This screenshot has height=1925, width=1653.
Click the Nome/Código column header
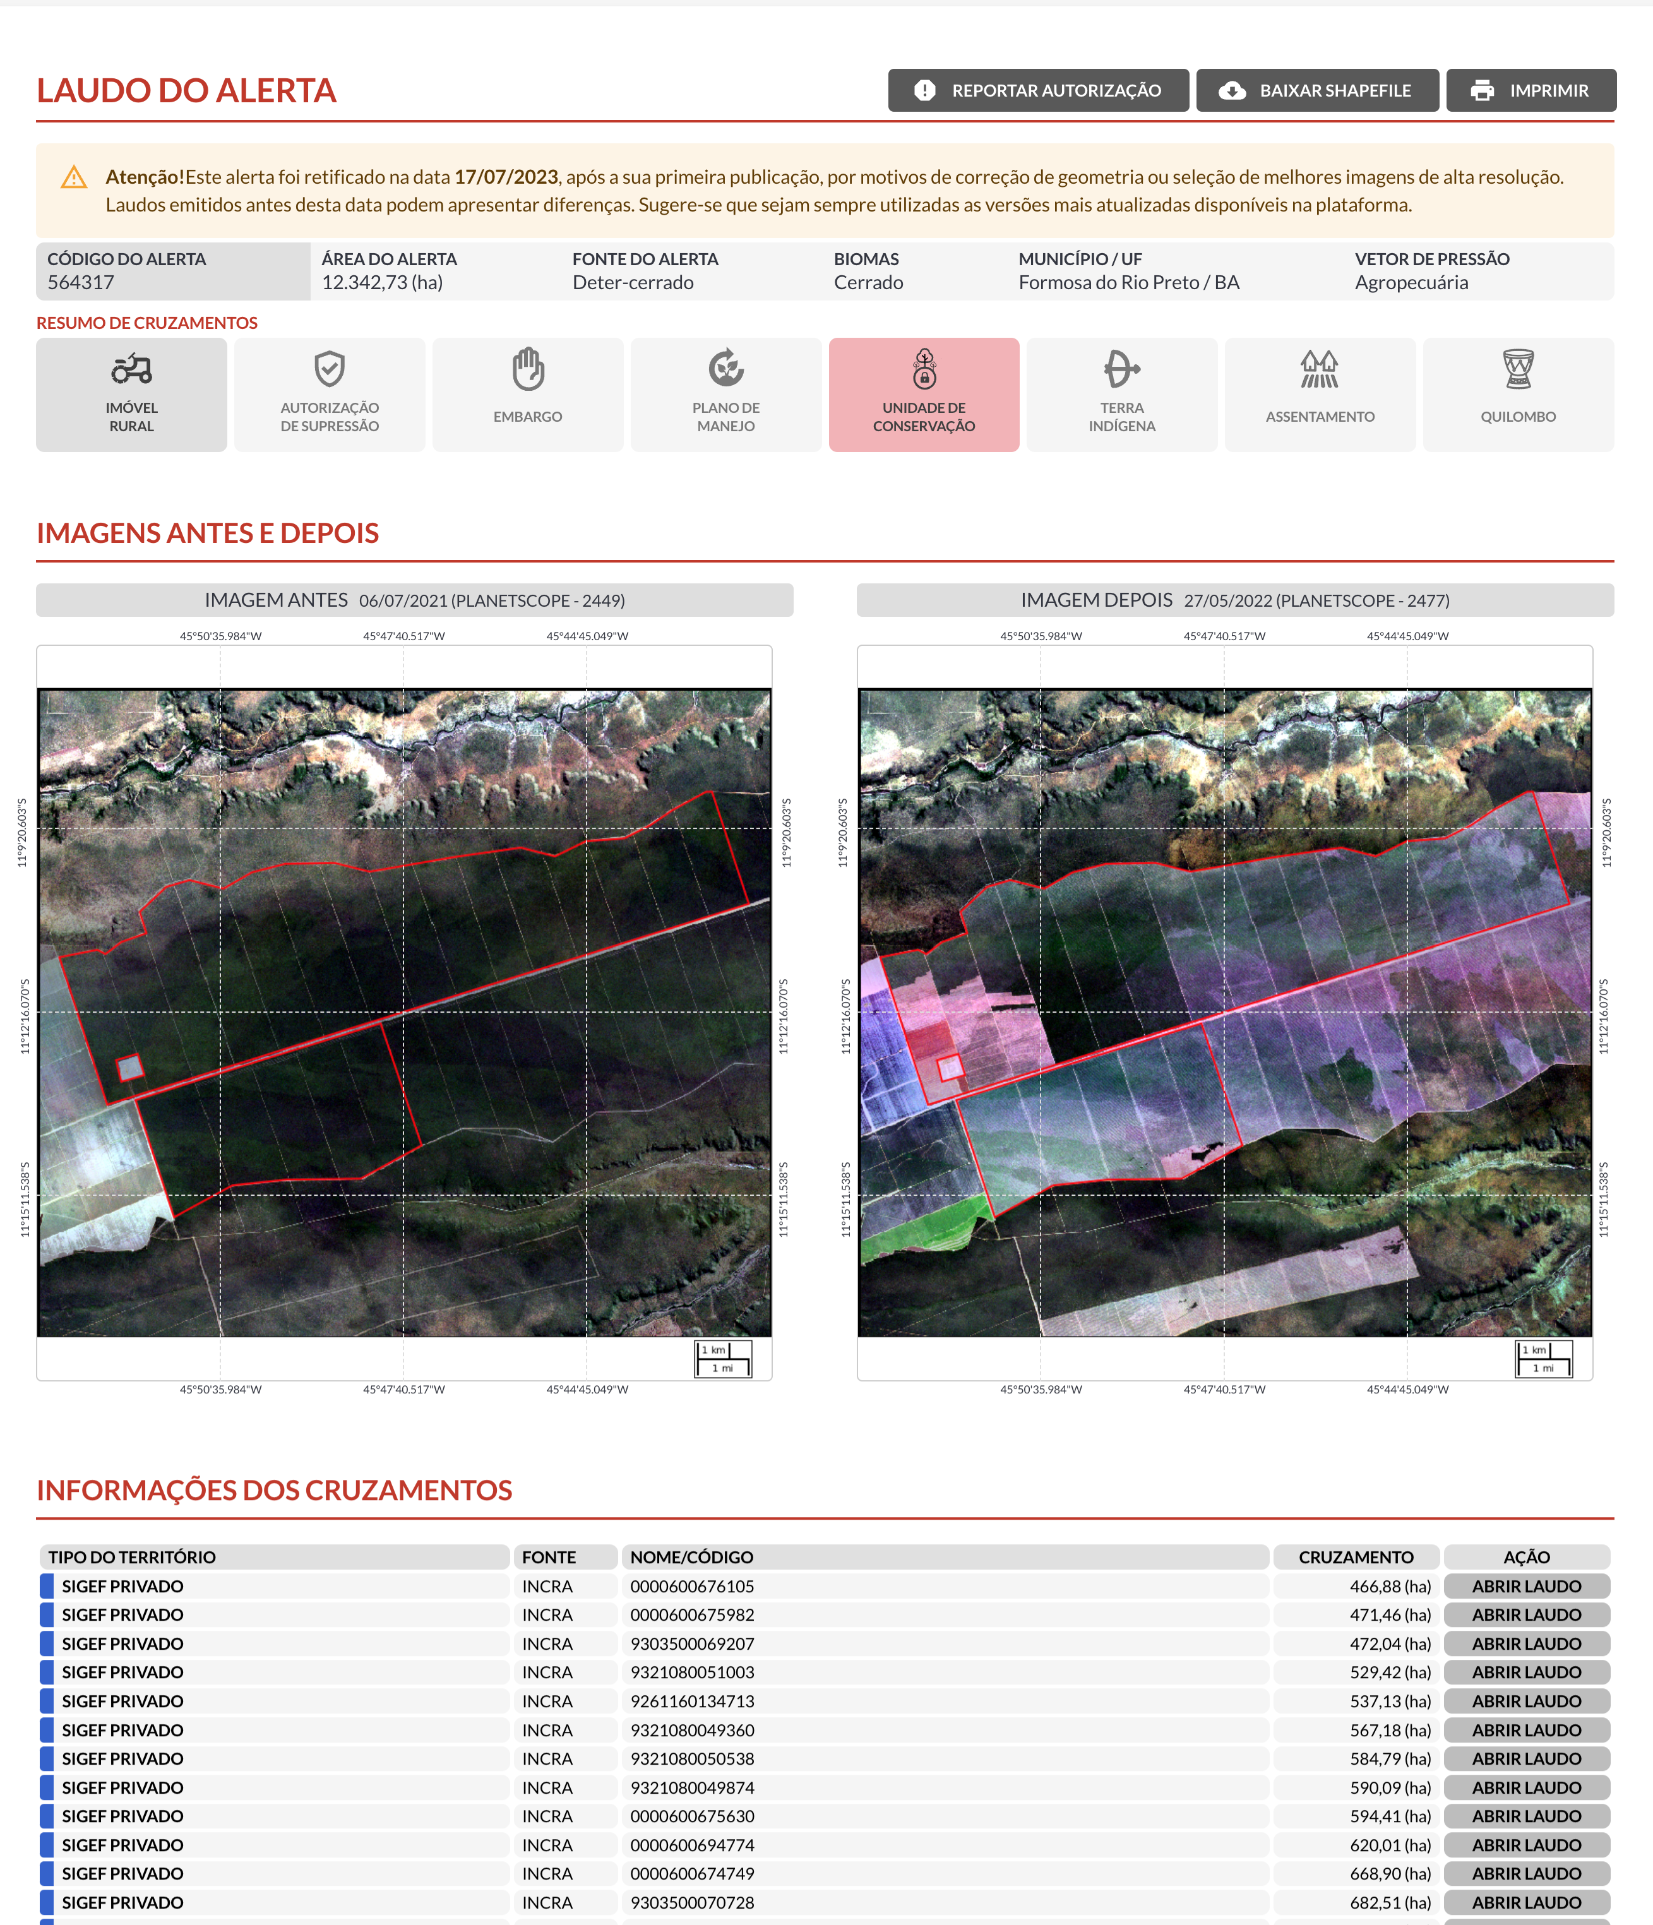pyautogui.click(x=945, y=1557)
